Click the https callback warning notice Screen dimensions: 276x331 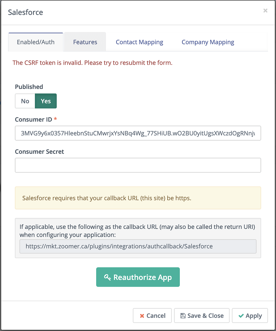[x=138, y=198]
